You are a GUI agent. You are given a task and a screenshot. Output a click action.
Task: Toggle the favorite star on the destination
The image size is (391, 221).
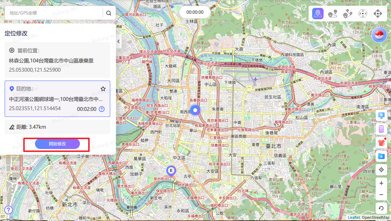click(103, 89)
